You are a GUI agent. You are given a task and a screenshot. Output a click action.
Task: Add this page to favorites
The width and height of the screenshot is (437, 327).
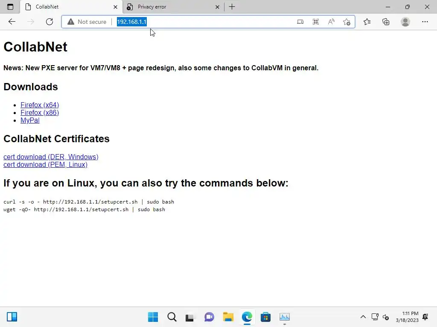pyautogui.click(x=347, y=22)
